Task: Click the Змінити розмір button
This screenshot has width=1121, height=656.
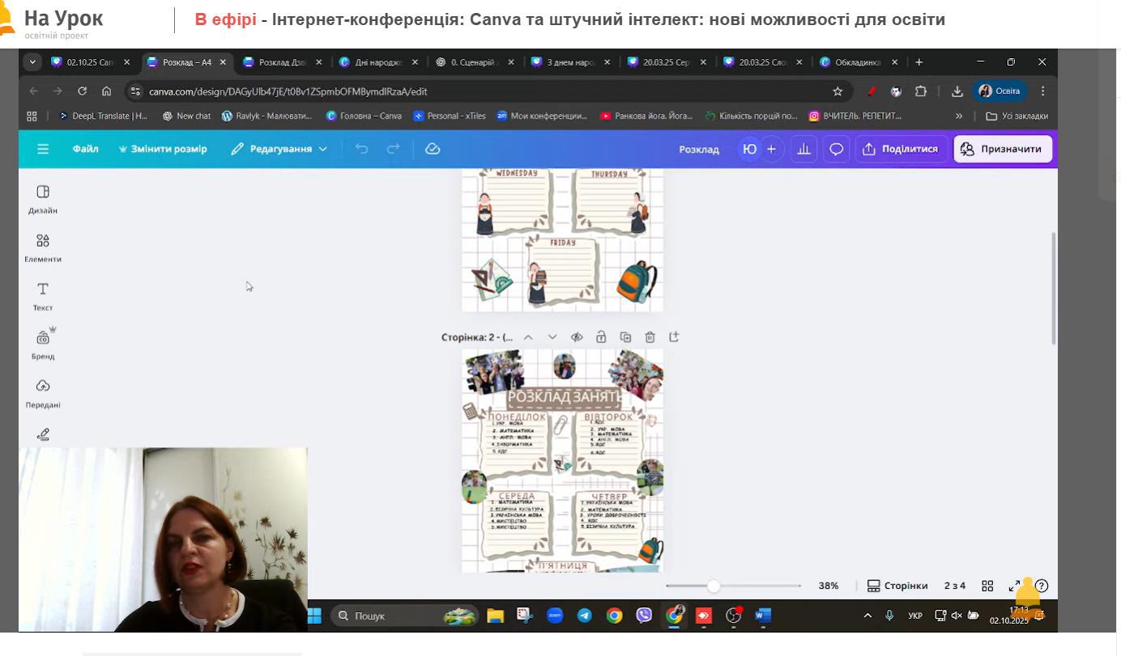Action: point(163,149)
